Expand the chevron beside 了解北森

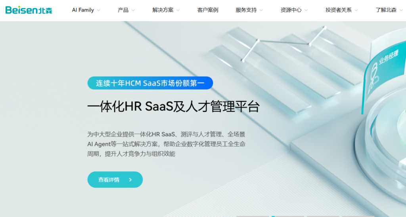(x=401, y=10)
